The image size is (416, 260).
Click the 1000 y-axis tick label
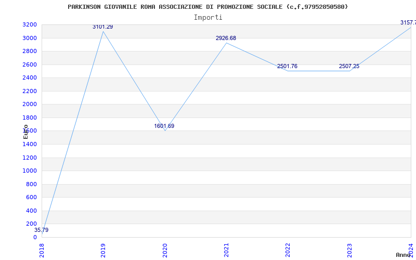tap(30, 171)
